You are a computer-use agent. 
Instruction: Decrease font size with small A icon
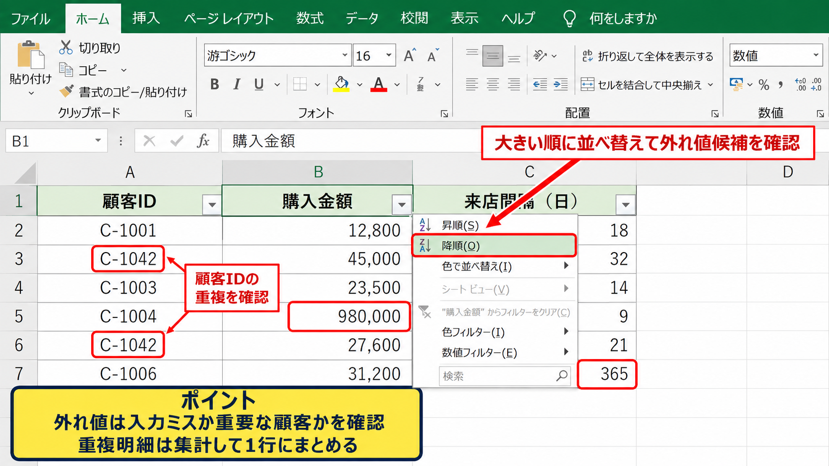[433, 55]
